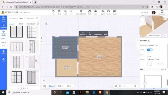Click the Crevice color swatch
Image resolution: width=168 pixels, height=95 pixels.
[x=149, y=64]
